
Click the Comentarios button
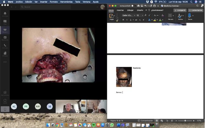point(195,10)
